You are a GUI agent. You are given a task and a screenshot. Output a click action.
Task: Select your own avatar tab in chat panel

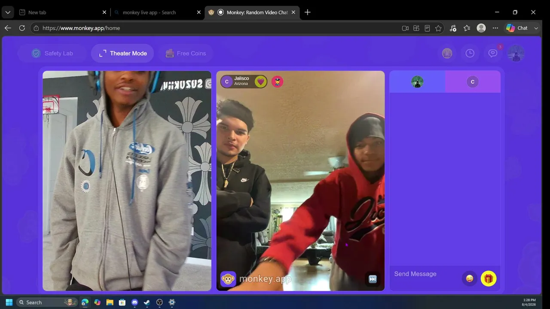coord(417,82)
